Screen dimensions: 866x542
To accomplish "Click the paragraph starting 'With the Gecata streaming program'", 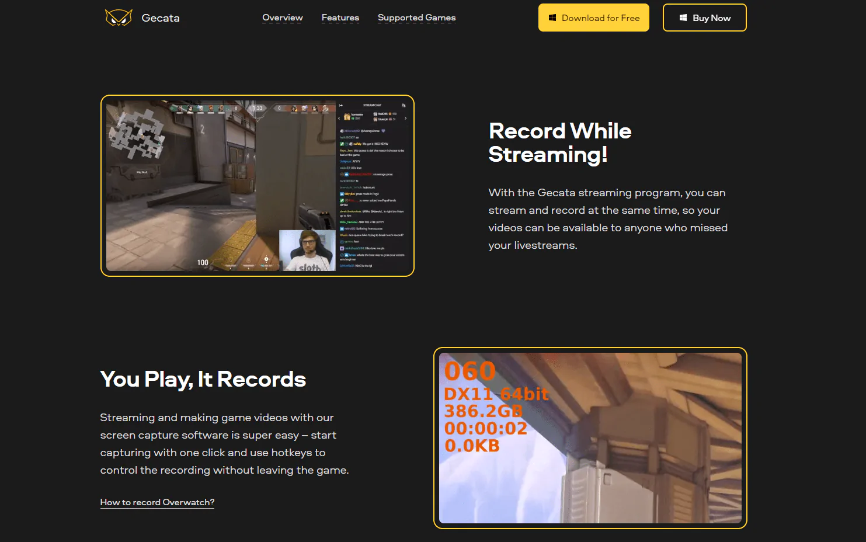I will pos(608,219).
